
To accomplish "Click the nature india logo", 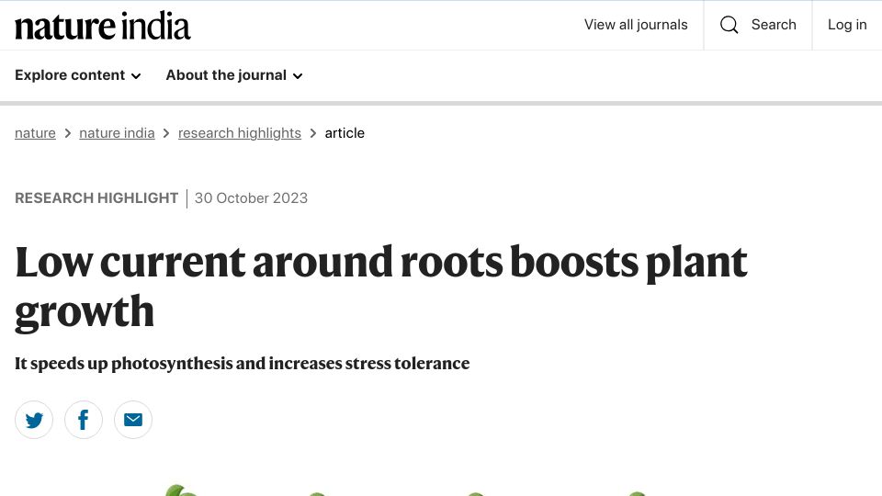I will pyautogui.click(x=102, y=26).
